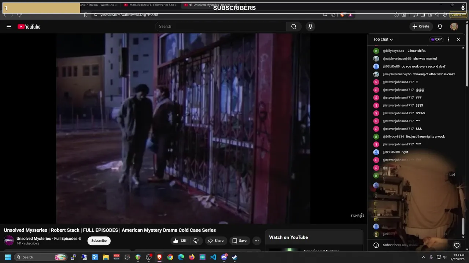The width and height of the screenshot is (469, 263).
Task: Open Visual Studio Code from taskbar
Action: point(213,257)
